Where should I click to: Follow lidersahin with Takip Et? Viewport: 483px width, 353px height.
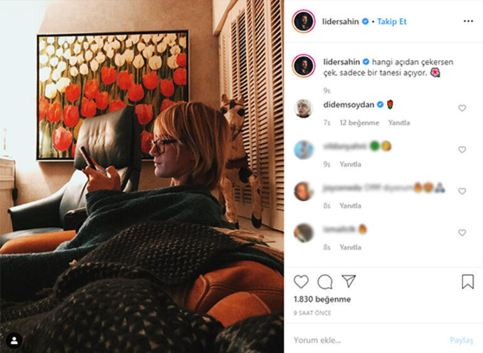point(392,21)
